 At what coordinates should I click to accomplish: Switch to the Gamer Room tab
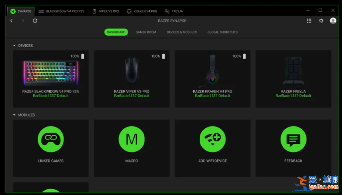click(146, 32)
